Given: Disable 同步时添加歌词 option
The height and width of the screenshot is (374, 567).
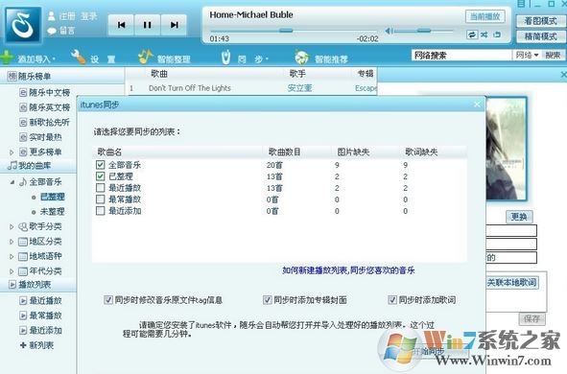Looking at the screenshot, I should tap(392, 299).
